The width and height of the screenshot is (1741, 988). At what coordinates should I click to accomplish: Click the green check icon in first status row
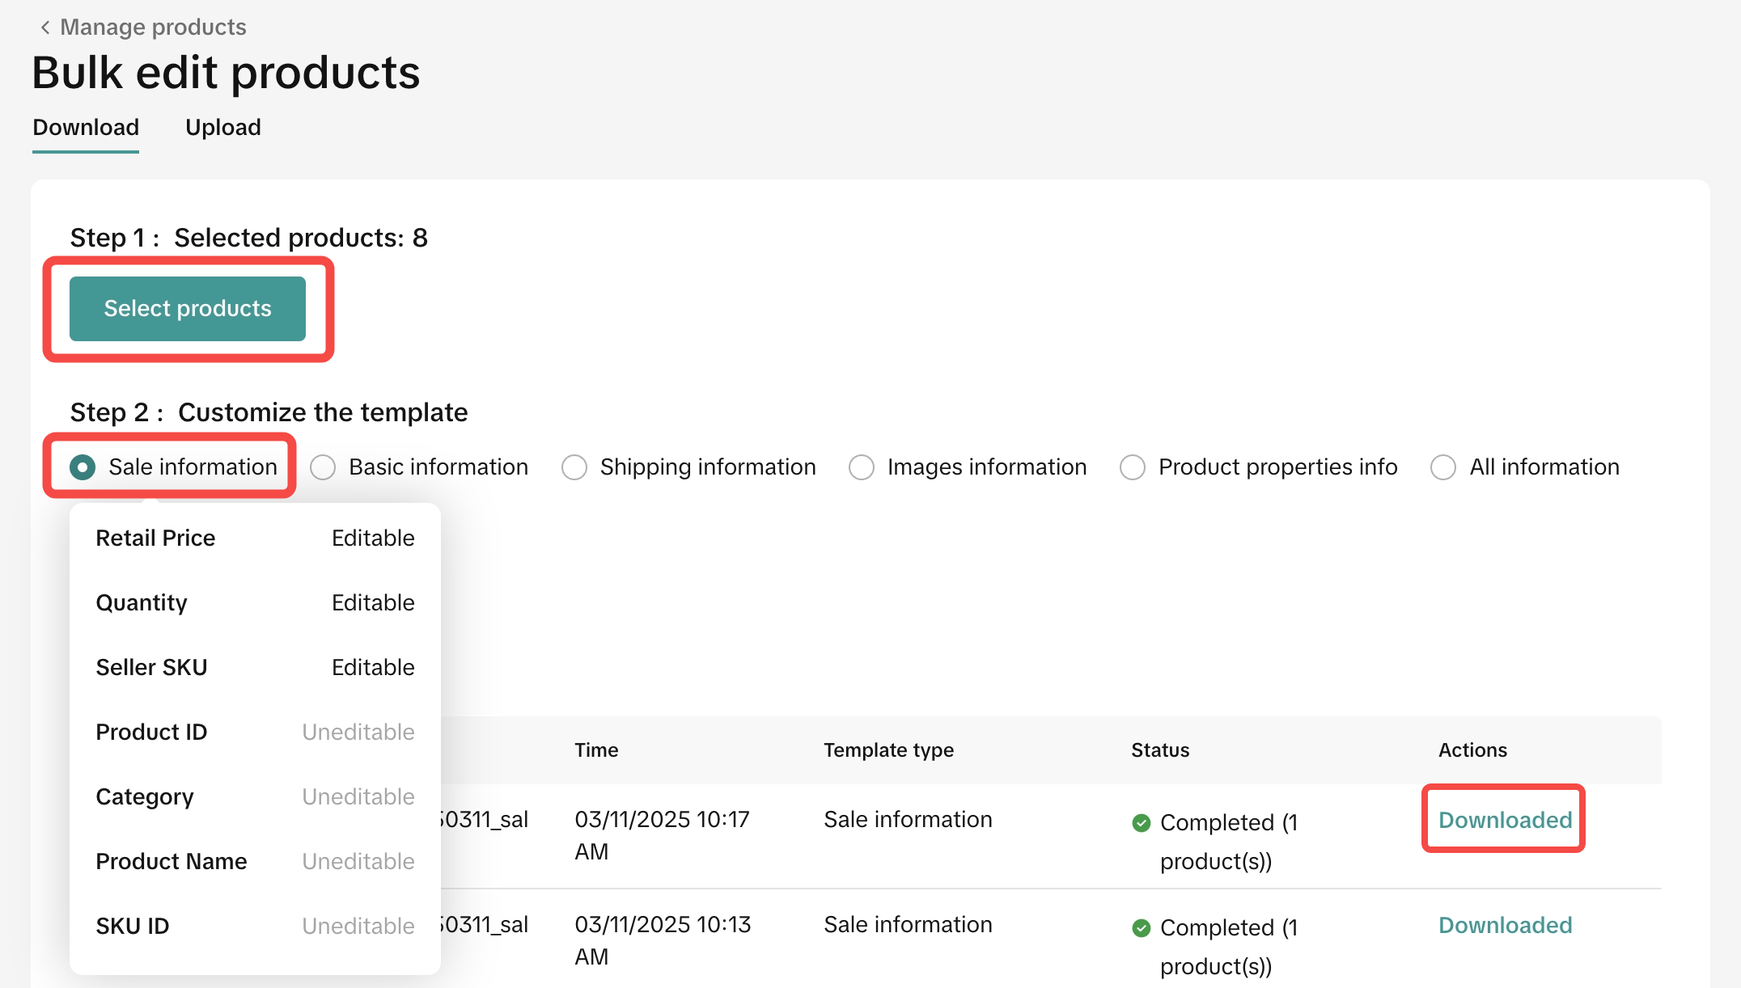coord(1141,823)
